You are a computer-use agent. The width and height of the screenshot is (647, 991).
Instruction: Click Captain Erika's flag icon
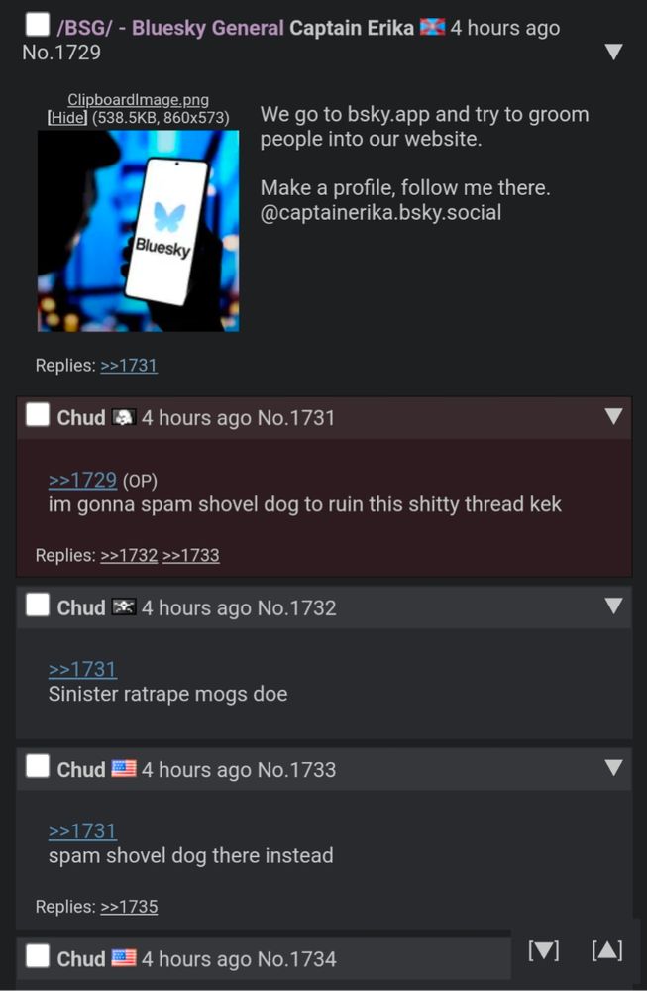[433, 27]
